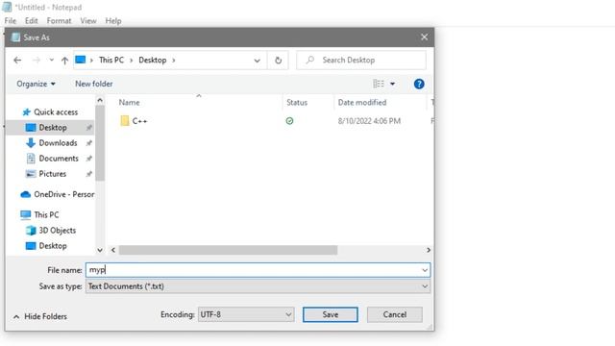
Task: Open Notepad View menu
Action: click(x=88, y=21)
